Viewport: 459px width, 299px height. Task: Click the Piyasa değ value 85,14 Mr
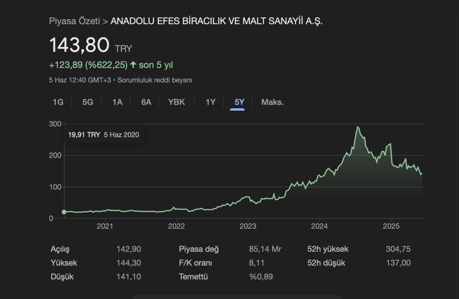265,249
